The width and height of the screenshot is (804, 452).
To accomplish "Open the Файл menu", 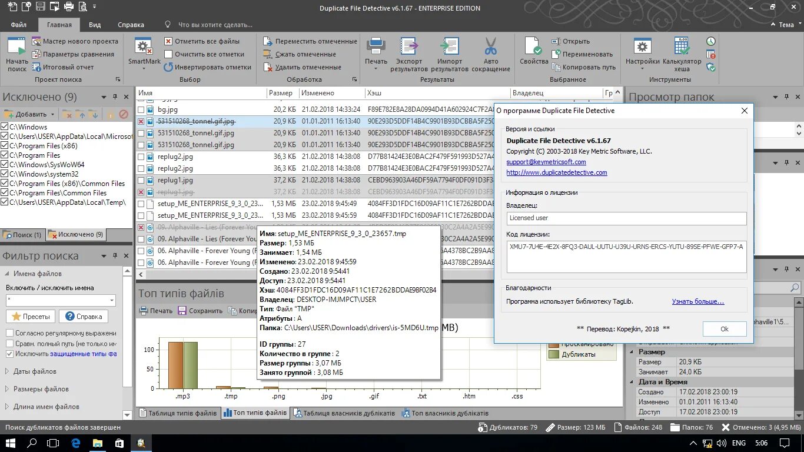I will point(18,25).
